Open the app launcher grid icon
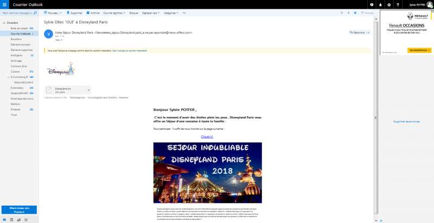The width and height of the screenshot is (434, 223). tap(4, 4)
